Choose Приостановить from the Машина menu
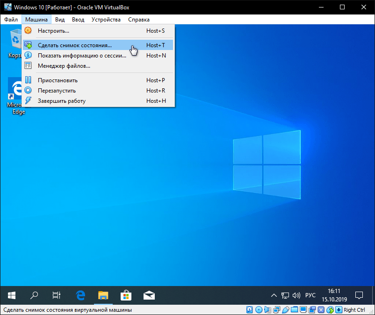The image size is (375, 315). pyautogui.click(x=58, y=80)
